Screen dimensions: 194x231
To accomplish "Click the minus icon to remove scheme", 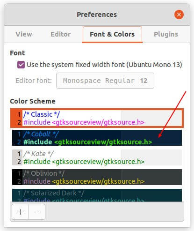I will [x=37, y=212].
